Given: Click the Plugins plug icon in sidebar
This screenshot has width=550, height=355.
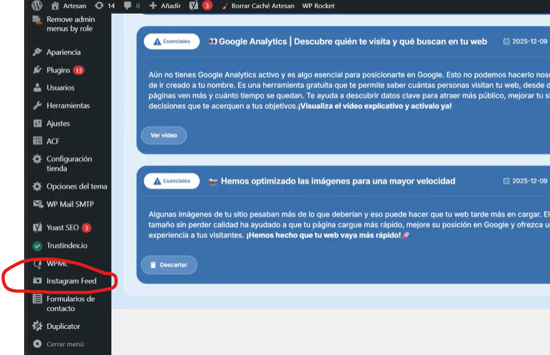Looking at the screenshot, I should point(37,70).
